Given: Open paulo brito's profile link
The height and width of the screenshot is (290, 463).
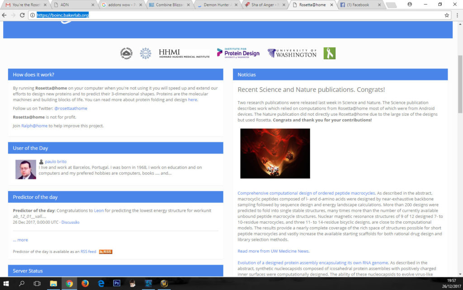Looking at the screenshot, I should click(56, 162).
